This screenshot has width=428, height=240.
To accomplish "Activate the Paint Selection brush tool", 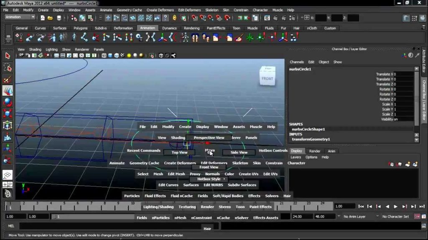I will (x=8, y=80).
